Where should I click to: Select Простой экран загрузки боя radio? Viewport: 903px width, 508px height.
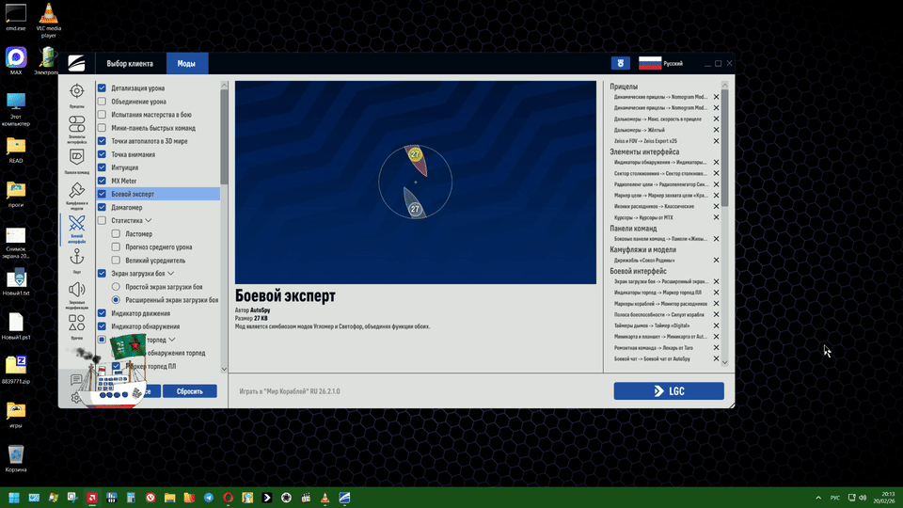[116, 287]
